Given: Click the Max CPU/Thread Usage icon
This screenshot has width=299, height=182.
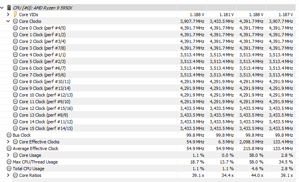Looking at the screenshot, I should 9,162.
